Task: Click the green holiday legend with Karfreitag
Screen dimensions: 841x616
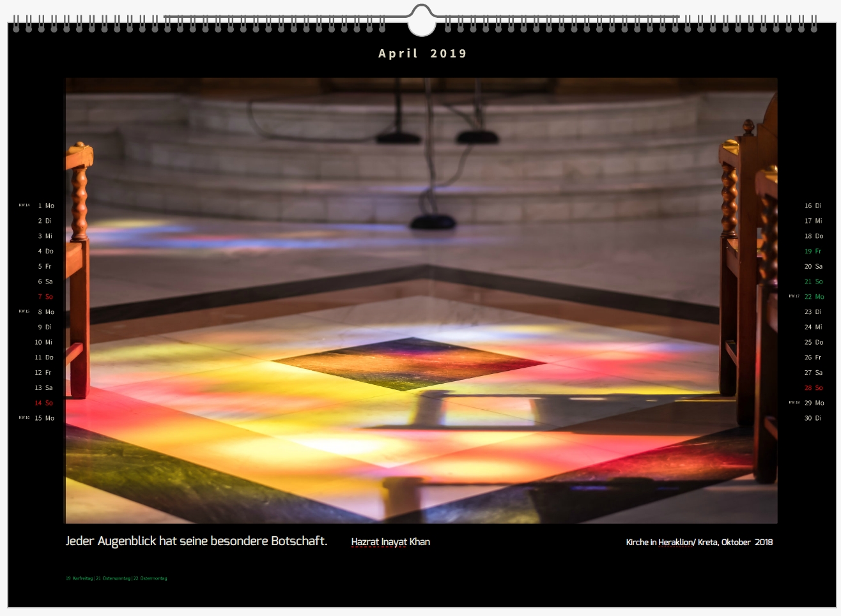Action: pyautogui.click(x=116, y=578)
